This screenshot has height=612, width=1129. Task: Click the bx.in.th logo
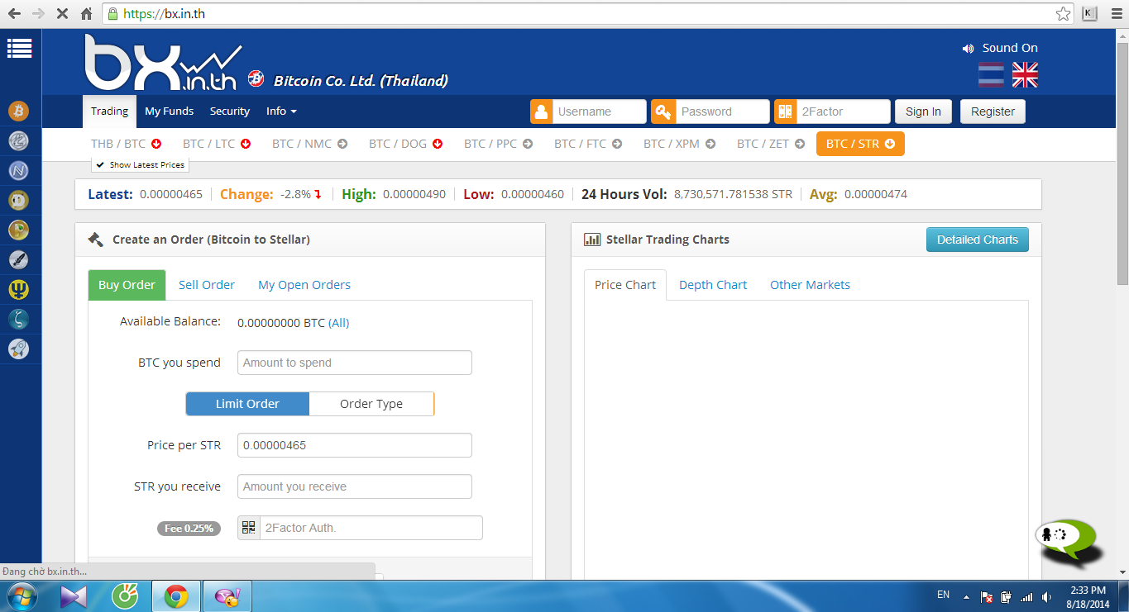point(163,62)
